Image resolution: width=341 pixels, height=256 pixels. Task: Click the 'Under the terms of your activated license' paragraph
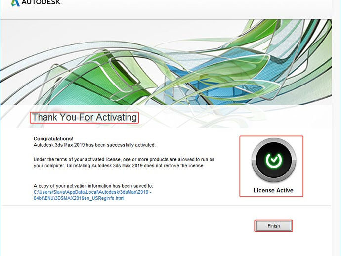point(124,162)
